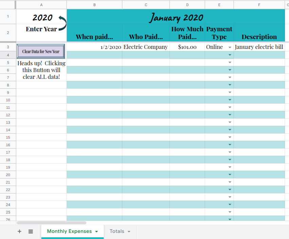Image resolution: width=289 pixels, height=239 pixels.
Task: Open Payment Type dropdown in row 24
Action: (230, 204)
